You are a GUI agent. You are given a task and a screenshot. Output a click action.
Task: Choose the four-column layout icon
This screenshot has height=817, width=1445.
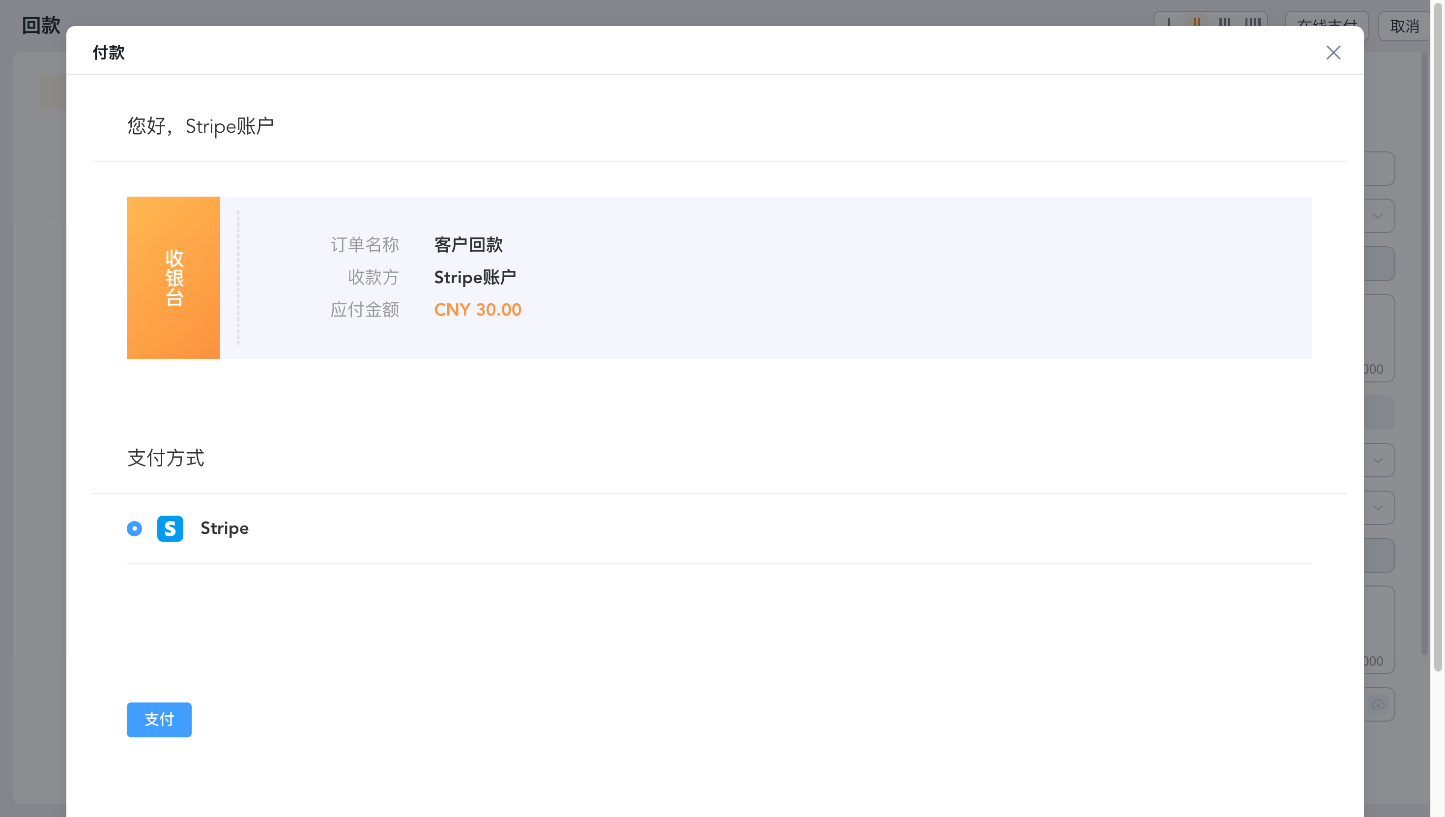click(x=1253, y=21)
